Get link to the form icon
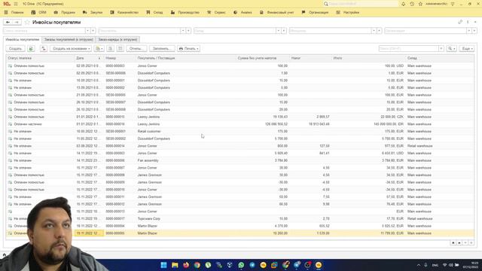 [460, 22]
